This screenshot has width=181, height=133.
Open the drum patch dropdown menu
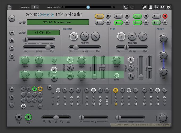(x=12, y=33)
